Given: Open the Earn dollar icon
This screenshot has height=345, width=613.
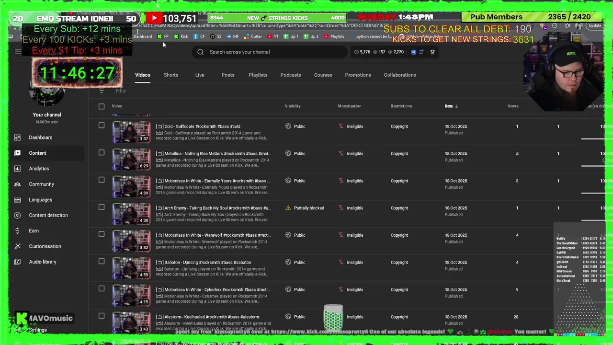Looking at the screenshot, I should click(x=17, y=230).
